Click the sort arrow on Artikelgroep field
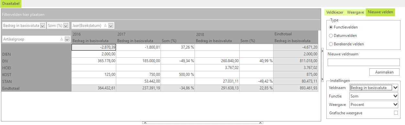Screen dimensions: 405x125 pos(62,39)
